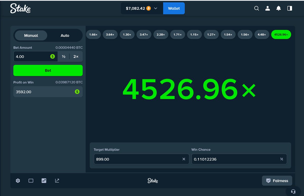Click the green Bet button
Screen dimensions: 304x196
point(48,70)
